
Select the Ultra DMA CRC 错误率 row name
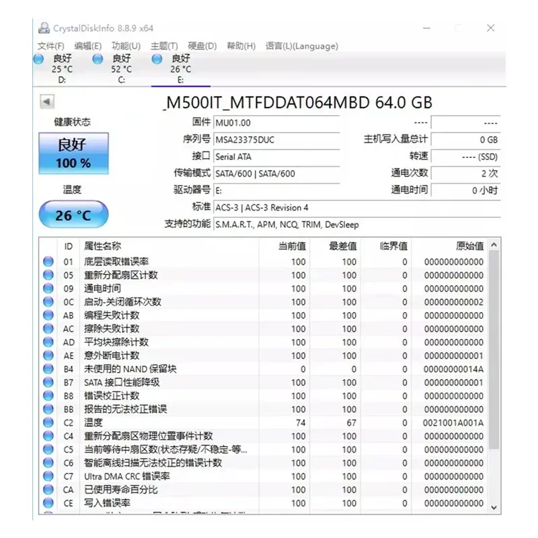pos(127,476)
